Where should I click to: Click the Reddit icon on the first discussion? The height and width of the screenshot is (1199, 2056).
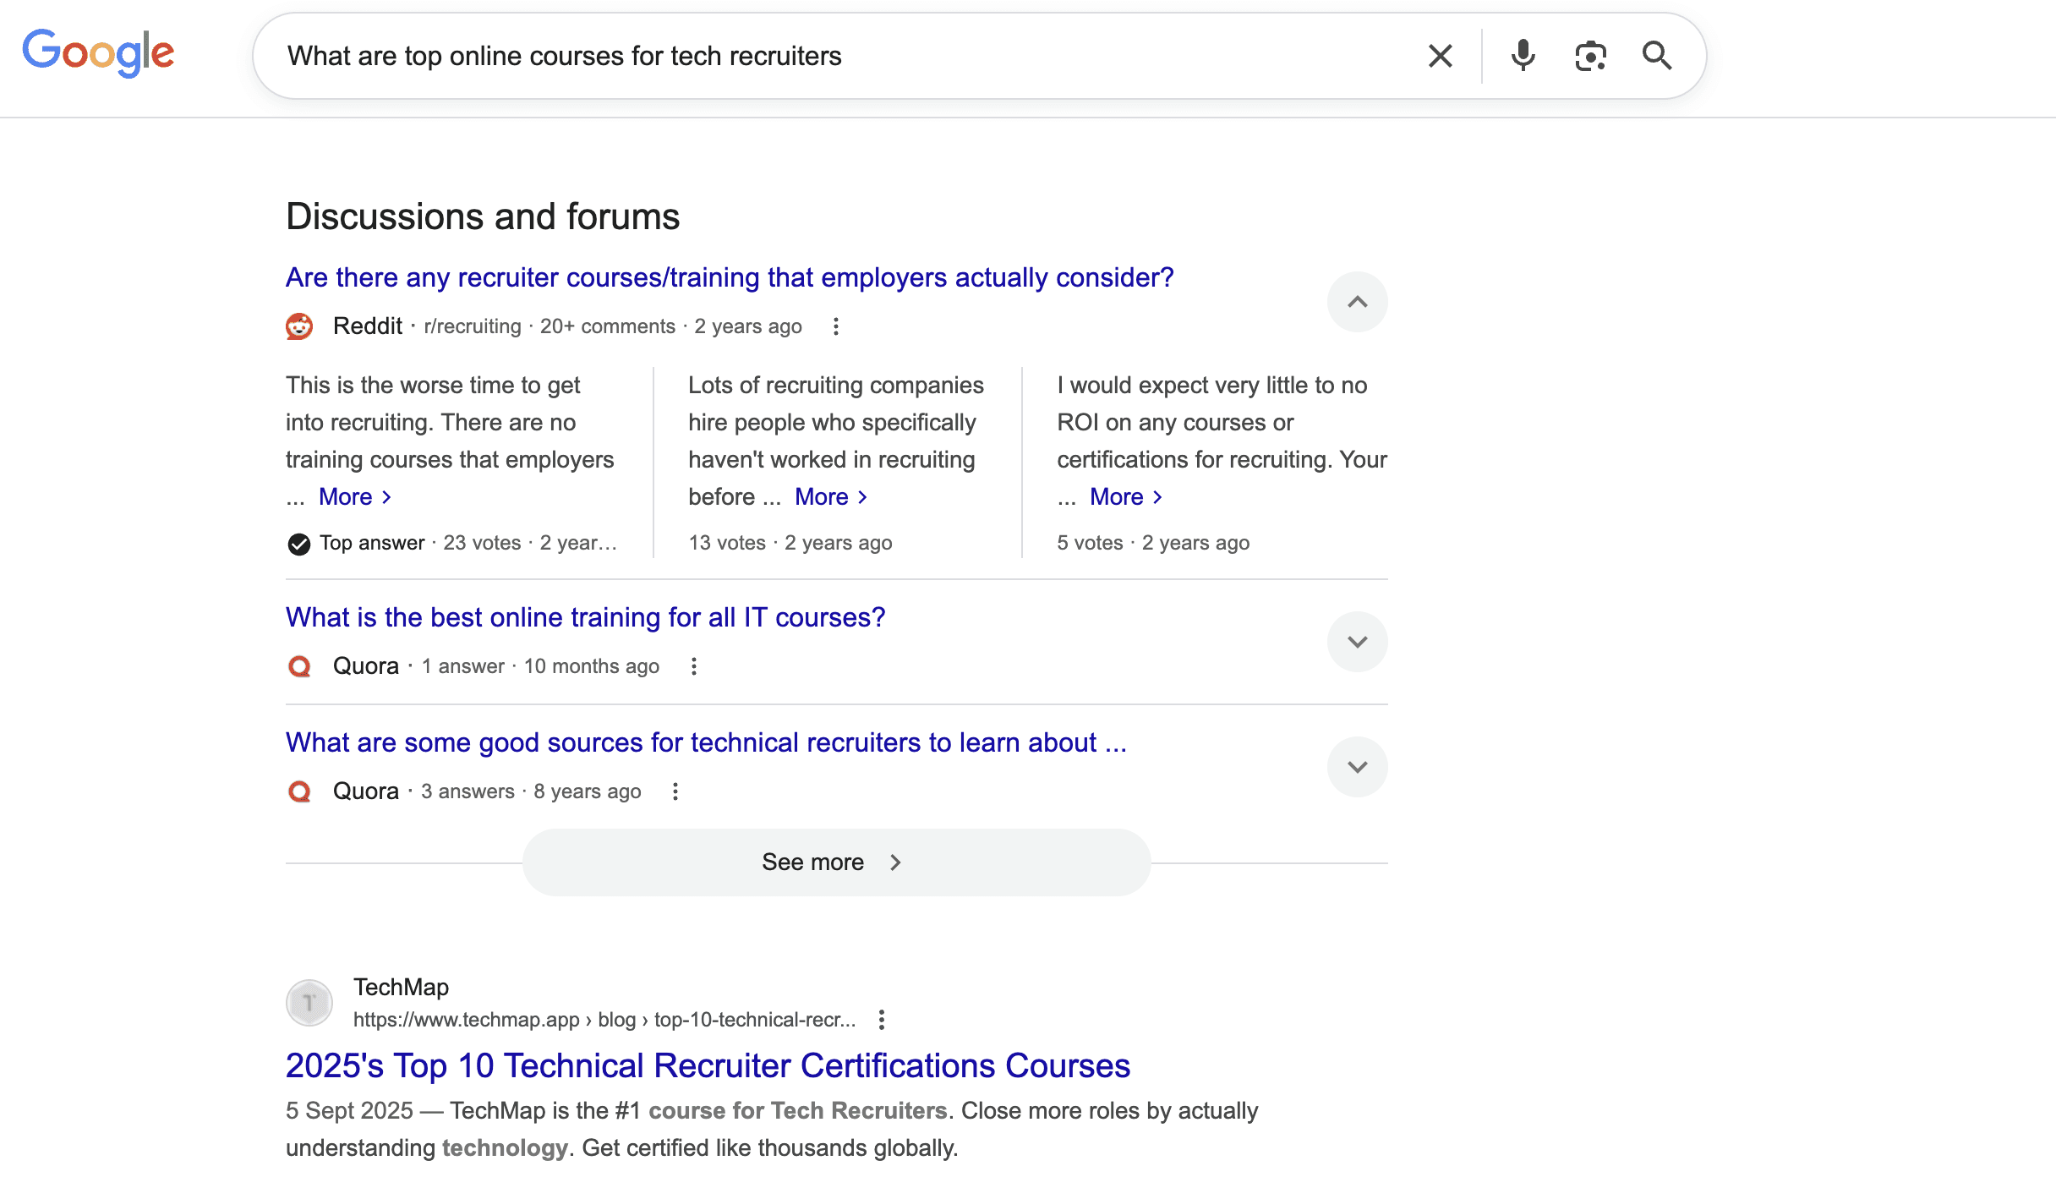click(x=299, y=326)
